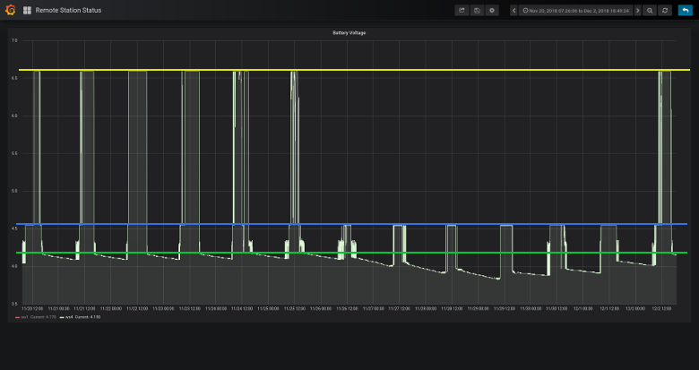Shift the time range forward with the right chevron

pos(637,10)
